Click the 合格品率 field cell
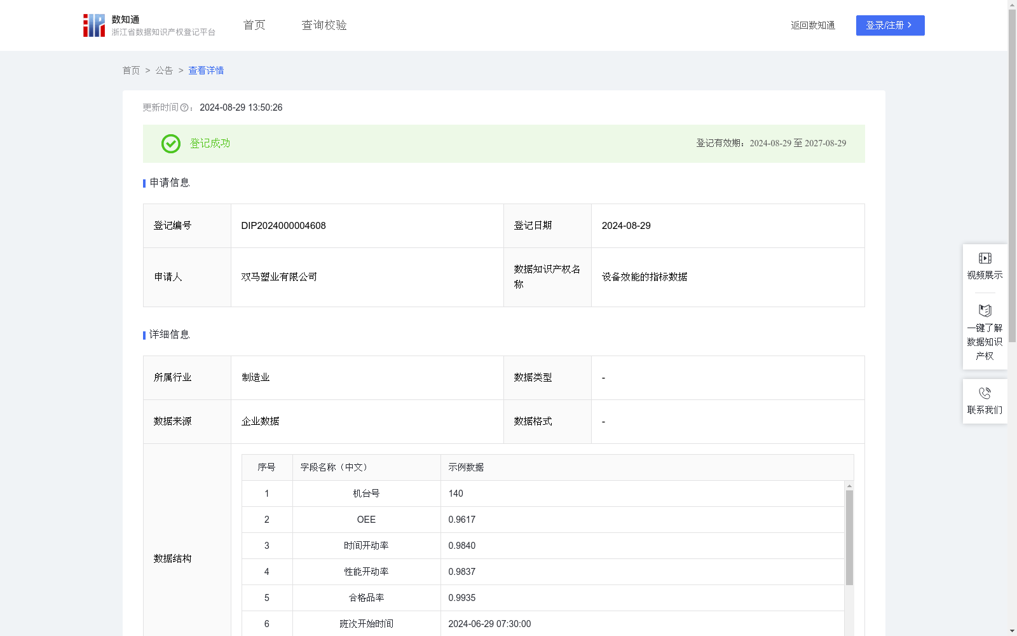Screen dimensions: 1017x636 (x=367, y=598)
